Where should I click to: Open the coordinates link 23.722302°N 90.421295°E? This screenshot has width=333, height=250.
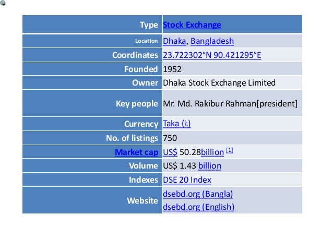click(212, 55)
